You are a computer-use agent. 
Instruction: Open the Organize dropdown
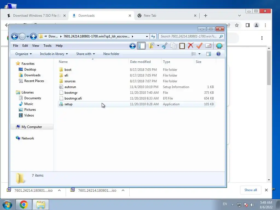(x=24, y=54)
